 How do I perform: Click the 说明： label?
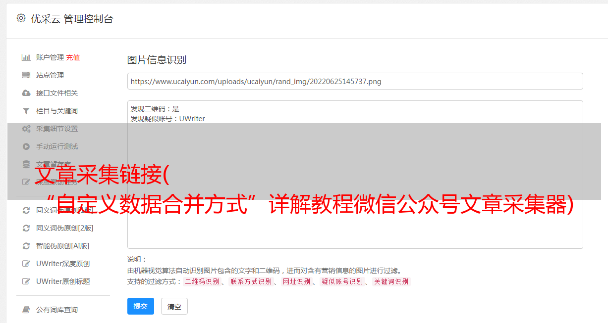tap(137, 259)
